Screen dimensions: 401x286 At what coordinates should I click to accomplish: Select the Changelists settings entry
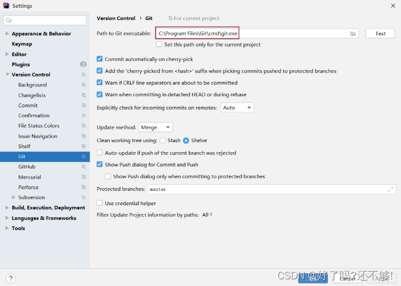coord(32,95)
